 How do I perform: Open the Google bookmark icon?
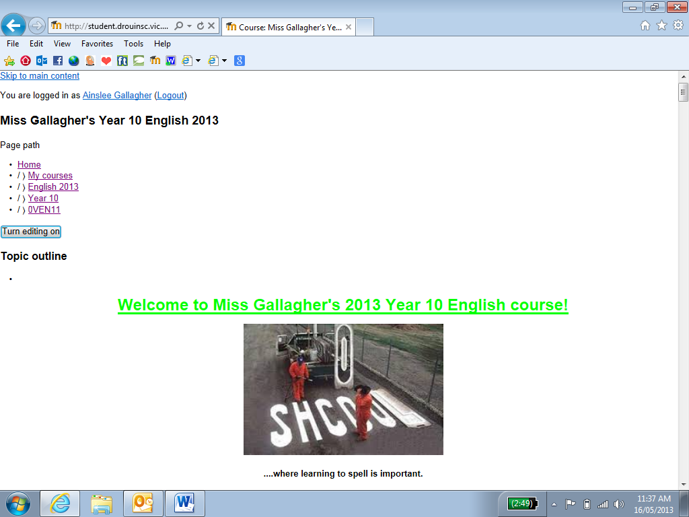[239, 61]
